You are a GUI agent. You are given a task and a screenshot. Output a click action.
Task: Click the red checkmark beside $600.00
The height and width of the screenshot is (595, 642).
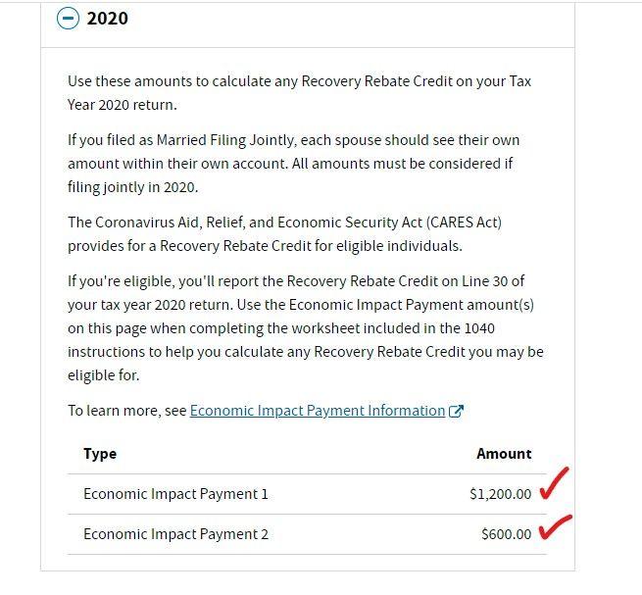[x=555, y=527]
